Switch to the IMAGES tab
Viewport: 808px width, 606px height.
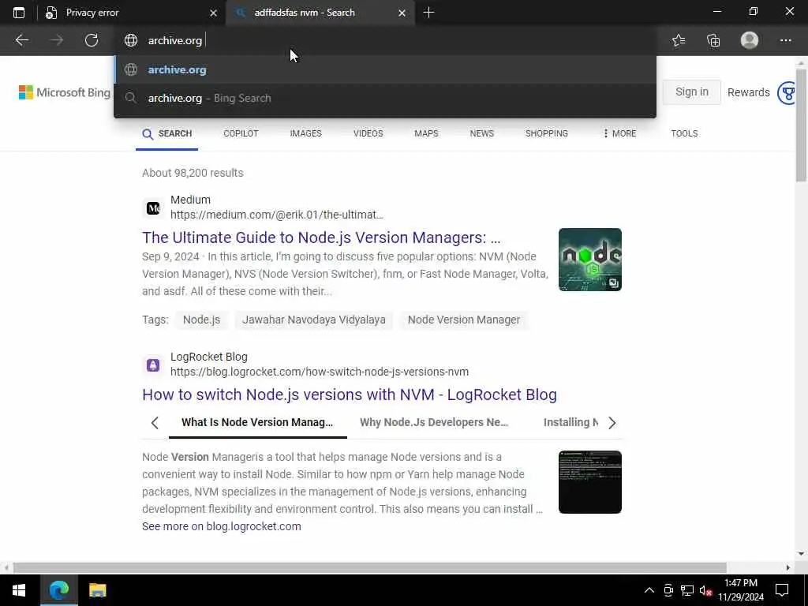point(305,133)
